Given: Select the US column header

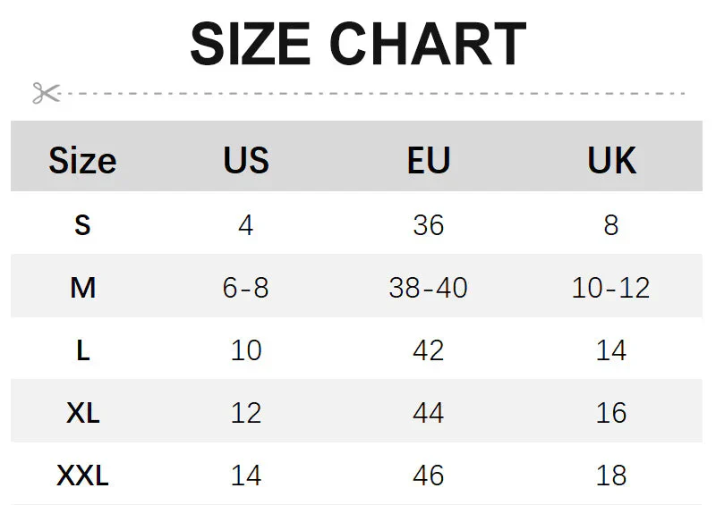Looking at the screenshot, I should pos(246,161).
